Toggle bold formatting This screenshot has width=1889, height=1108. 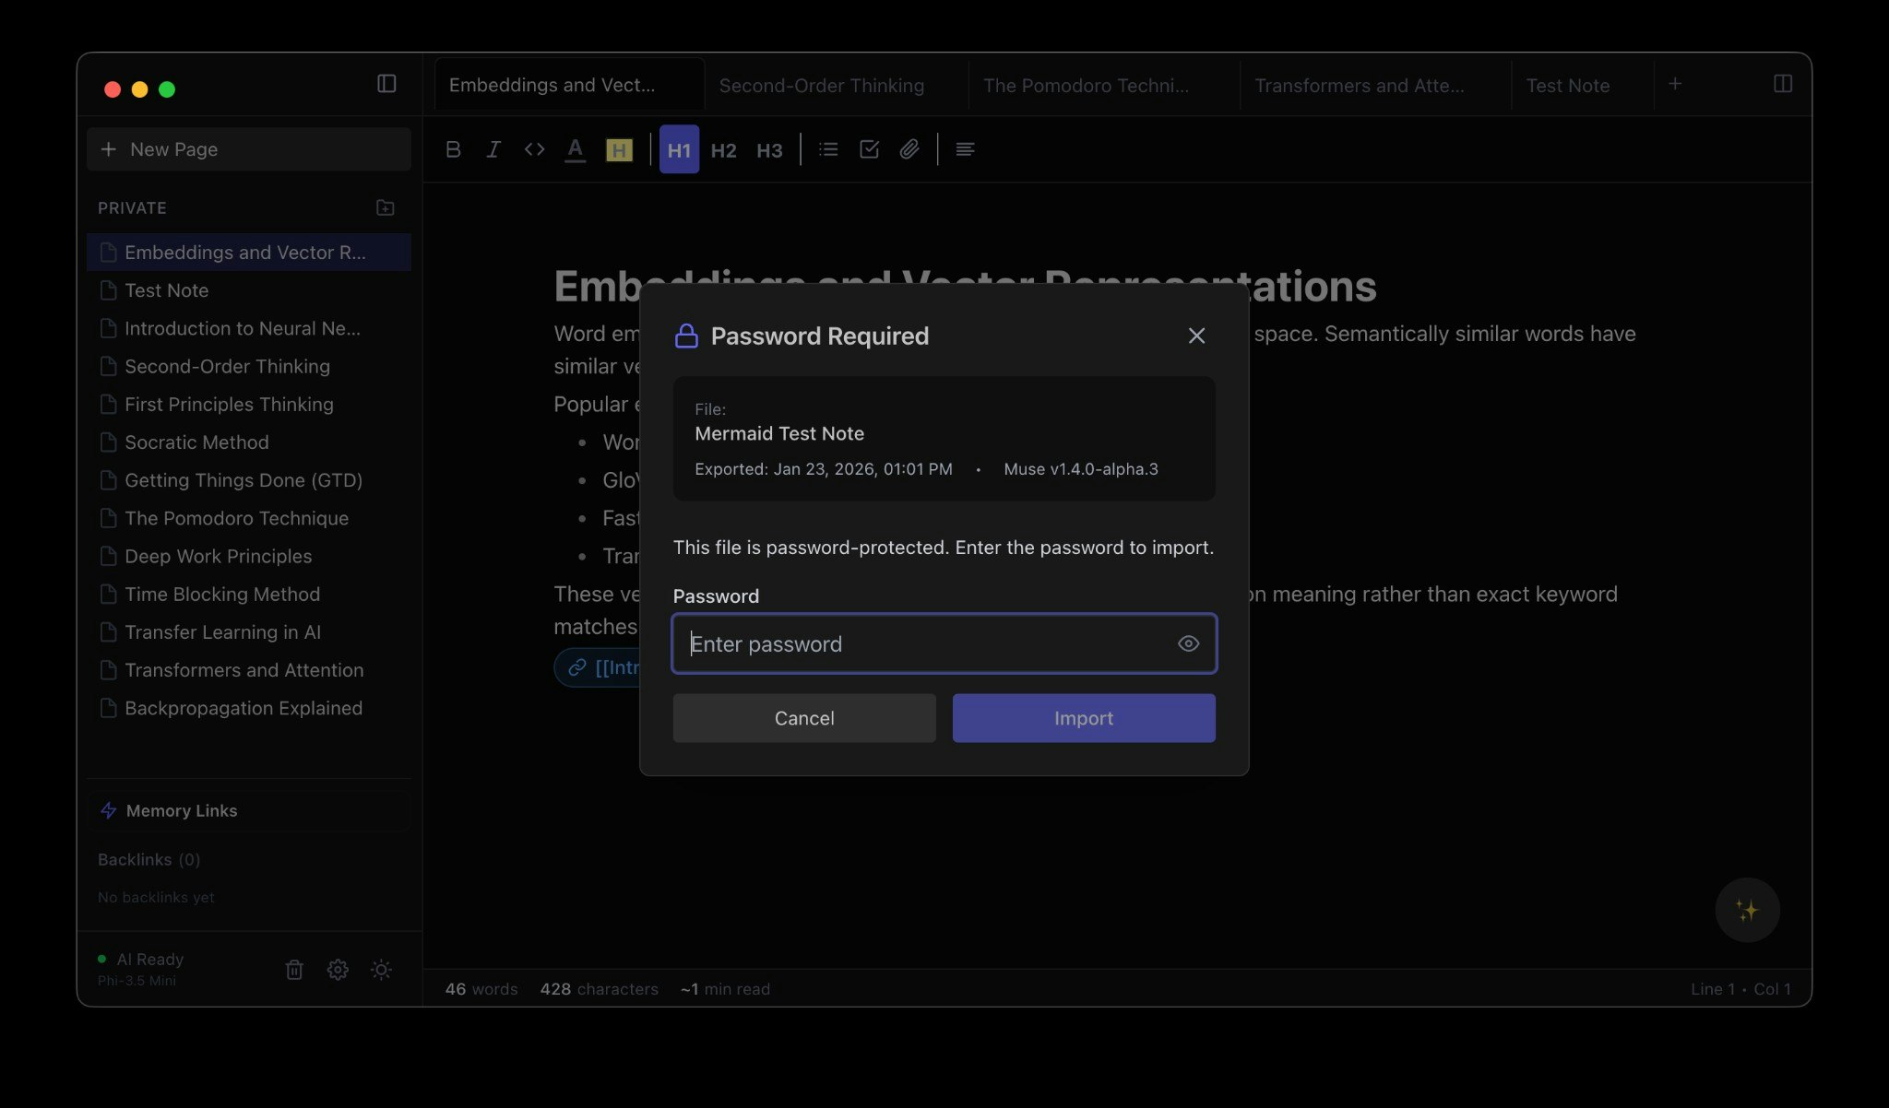coord(453,149)
